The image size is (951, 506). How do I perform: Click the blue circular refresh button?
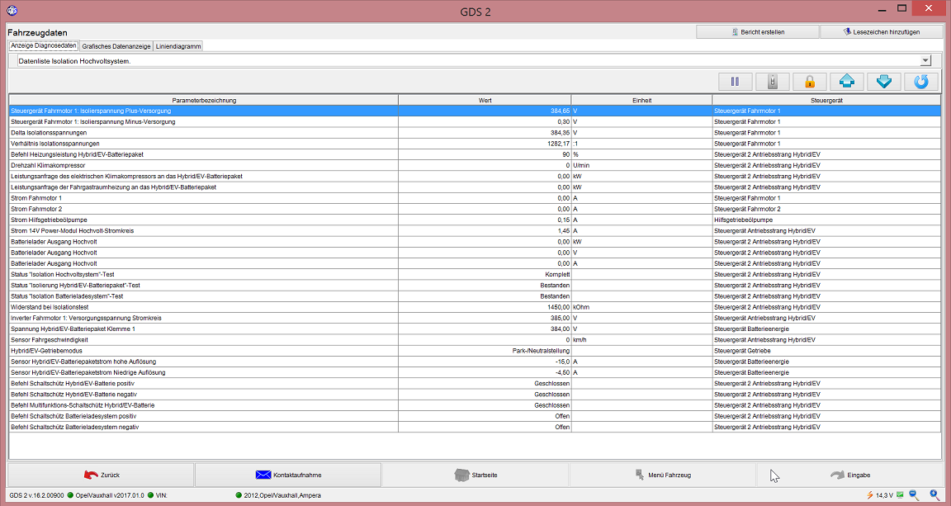click(921, 82)
